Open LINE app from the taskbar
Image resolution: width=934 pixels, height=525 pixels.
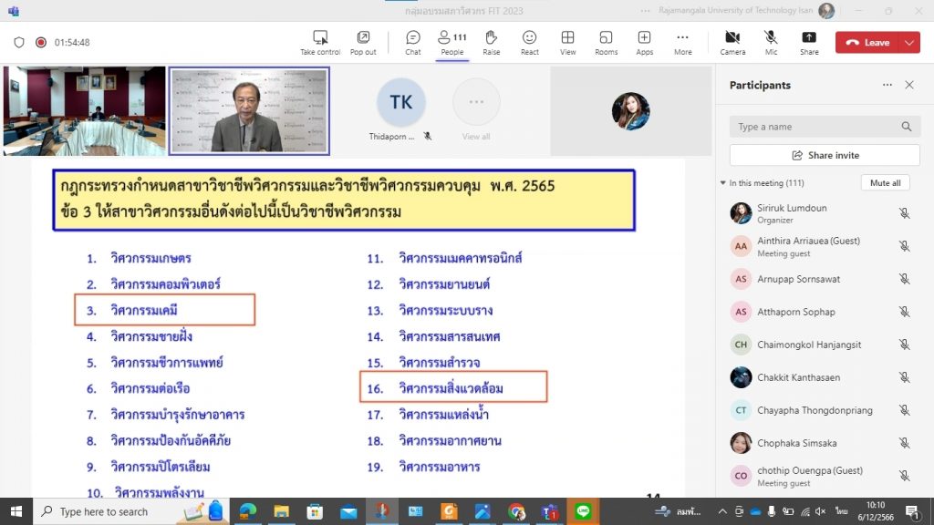click(x=584, y=512)
